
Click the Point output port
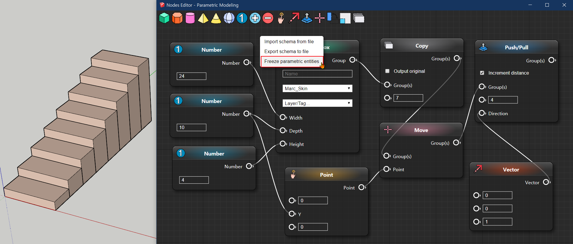point(362,187)
